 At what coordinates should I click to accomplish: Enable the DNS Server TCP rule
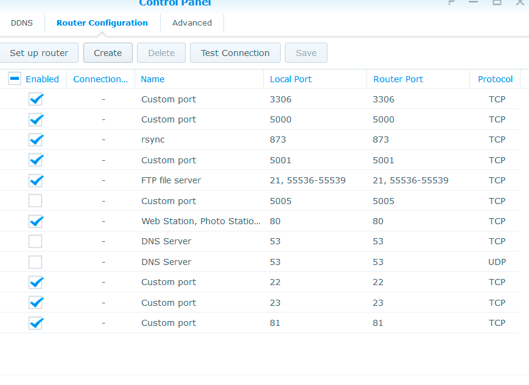pos(36,241)
